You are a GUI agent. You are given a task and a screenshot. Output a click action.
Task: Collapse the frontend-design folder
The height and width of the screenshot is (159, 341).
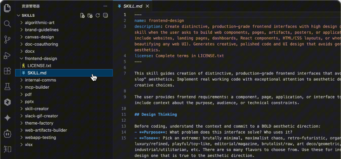pos(21,58)
